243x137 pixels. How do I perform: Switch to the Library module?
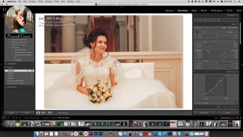(169, 10)
